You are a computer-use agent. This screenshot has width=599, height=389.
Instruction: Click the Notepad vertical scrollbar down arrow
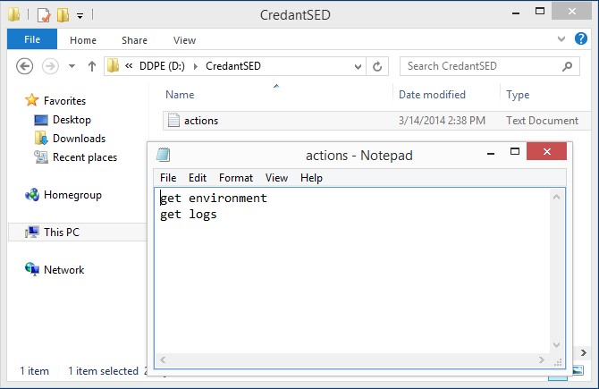[558, 344]
